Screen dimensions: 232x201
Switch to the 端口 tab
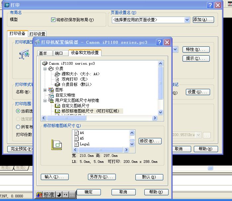[x=60, y=53]
